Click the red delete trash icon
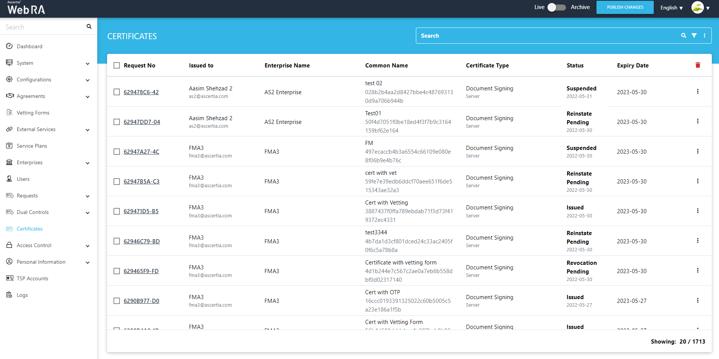Screen dimensions: 719x359 click(698, 65)
